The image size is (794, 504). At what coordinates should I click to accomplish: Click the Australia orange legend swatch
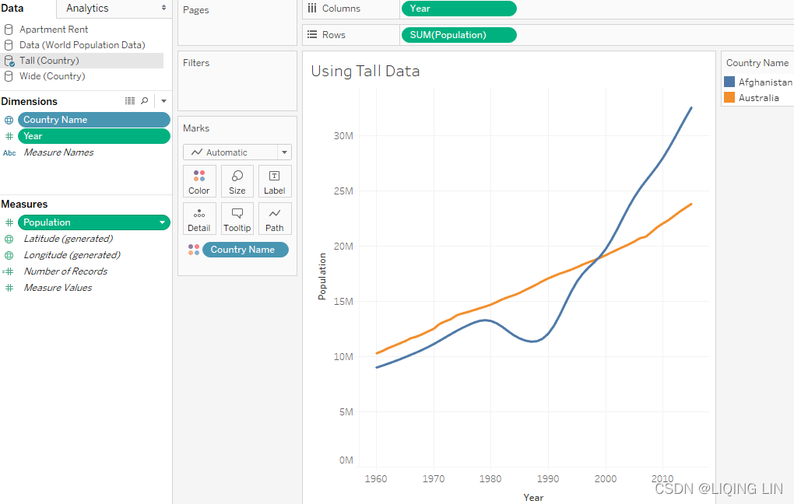pos(729,98)
